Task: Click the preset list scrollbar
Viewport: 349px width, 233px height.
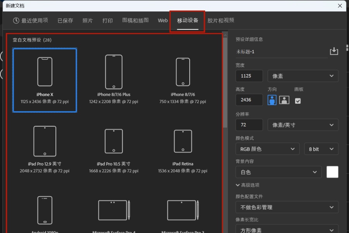Action: coord(225,82)
